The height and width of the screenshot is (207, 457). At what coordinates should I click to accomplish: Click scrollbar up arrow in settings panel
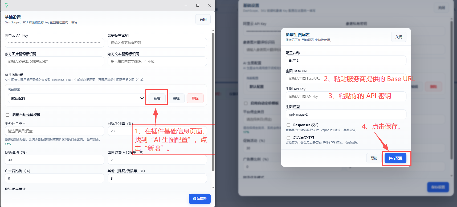tap(213, 31)
